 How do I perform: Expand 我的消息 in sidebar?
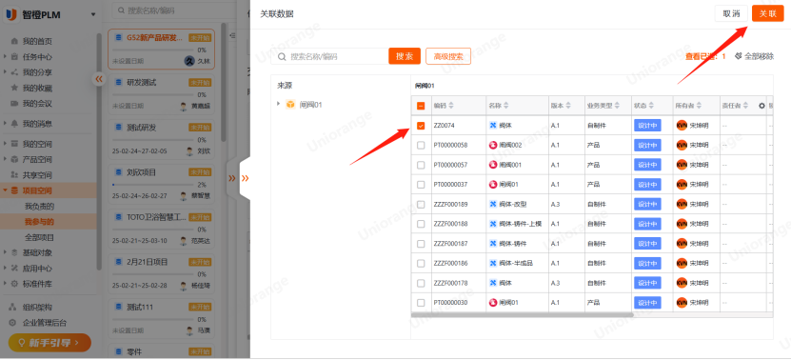click(x=5, y=123)
